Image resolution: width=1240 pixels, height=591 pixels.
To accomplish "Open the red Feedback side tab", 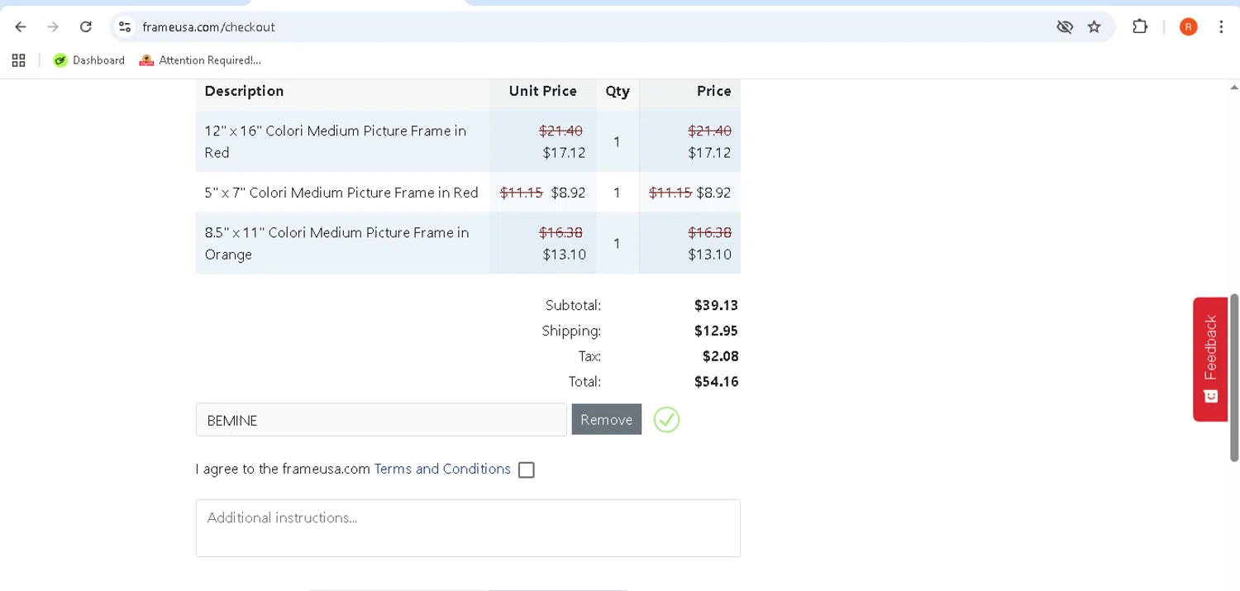I will coord(1210,359).
